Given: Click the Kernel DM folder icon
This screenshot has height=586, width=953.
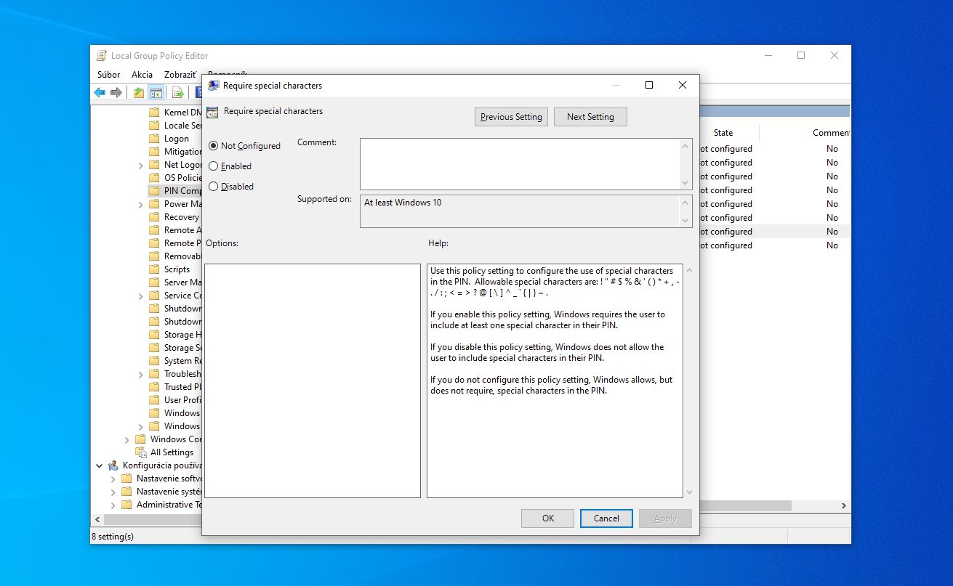Looking at the screenshot, I should [153, 113].
